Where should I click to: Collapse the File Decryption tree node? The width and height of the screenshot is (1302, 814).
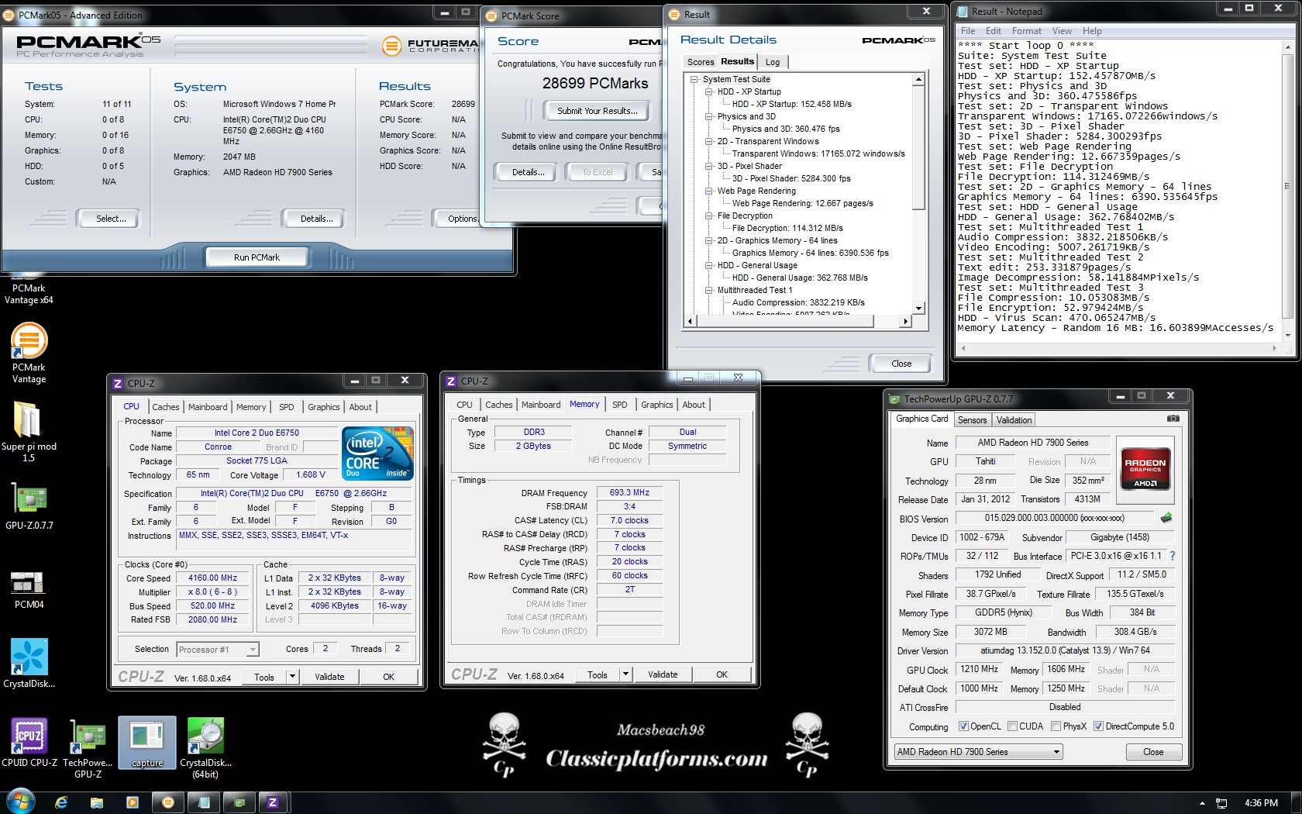coord(708,216)
